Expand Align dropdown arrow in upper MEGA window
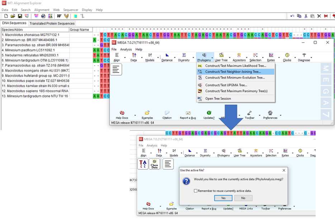This screenshot has height=219, width=335. click(125, 58)
